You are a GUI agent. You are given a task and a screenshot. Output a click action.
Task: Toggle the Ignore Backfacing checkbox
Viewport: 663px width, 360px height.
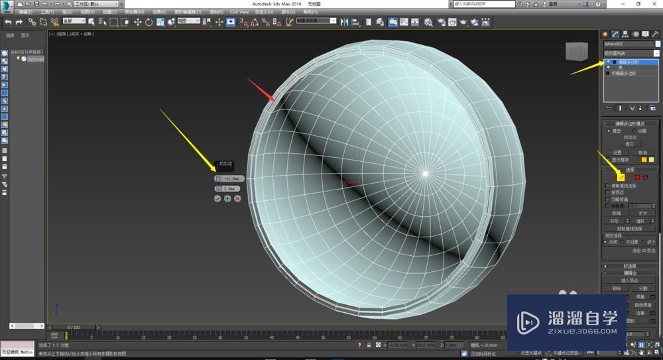point(607,200)
